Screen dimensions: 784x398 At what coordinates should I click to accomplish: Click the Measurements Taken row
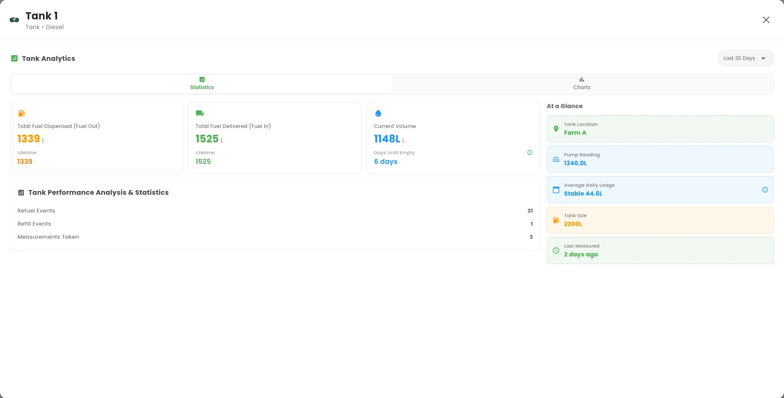tap(275, 237)
